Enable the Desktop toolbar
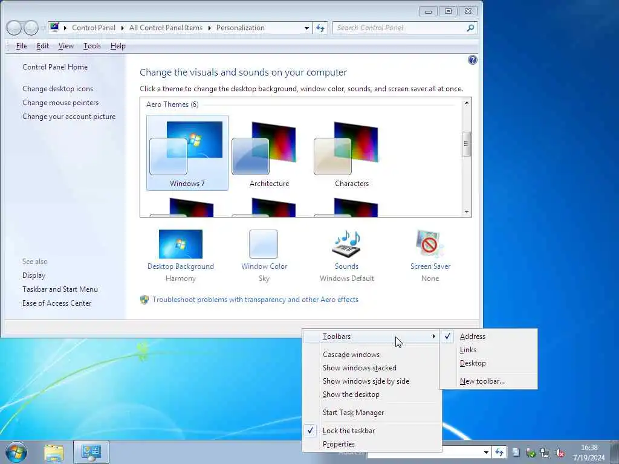Screen dimensions: 619x464 (488, 363)
